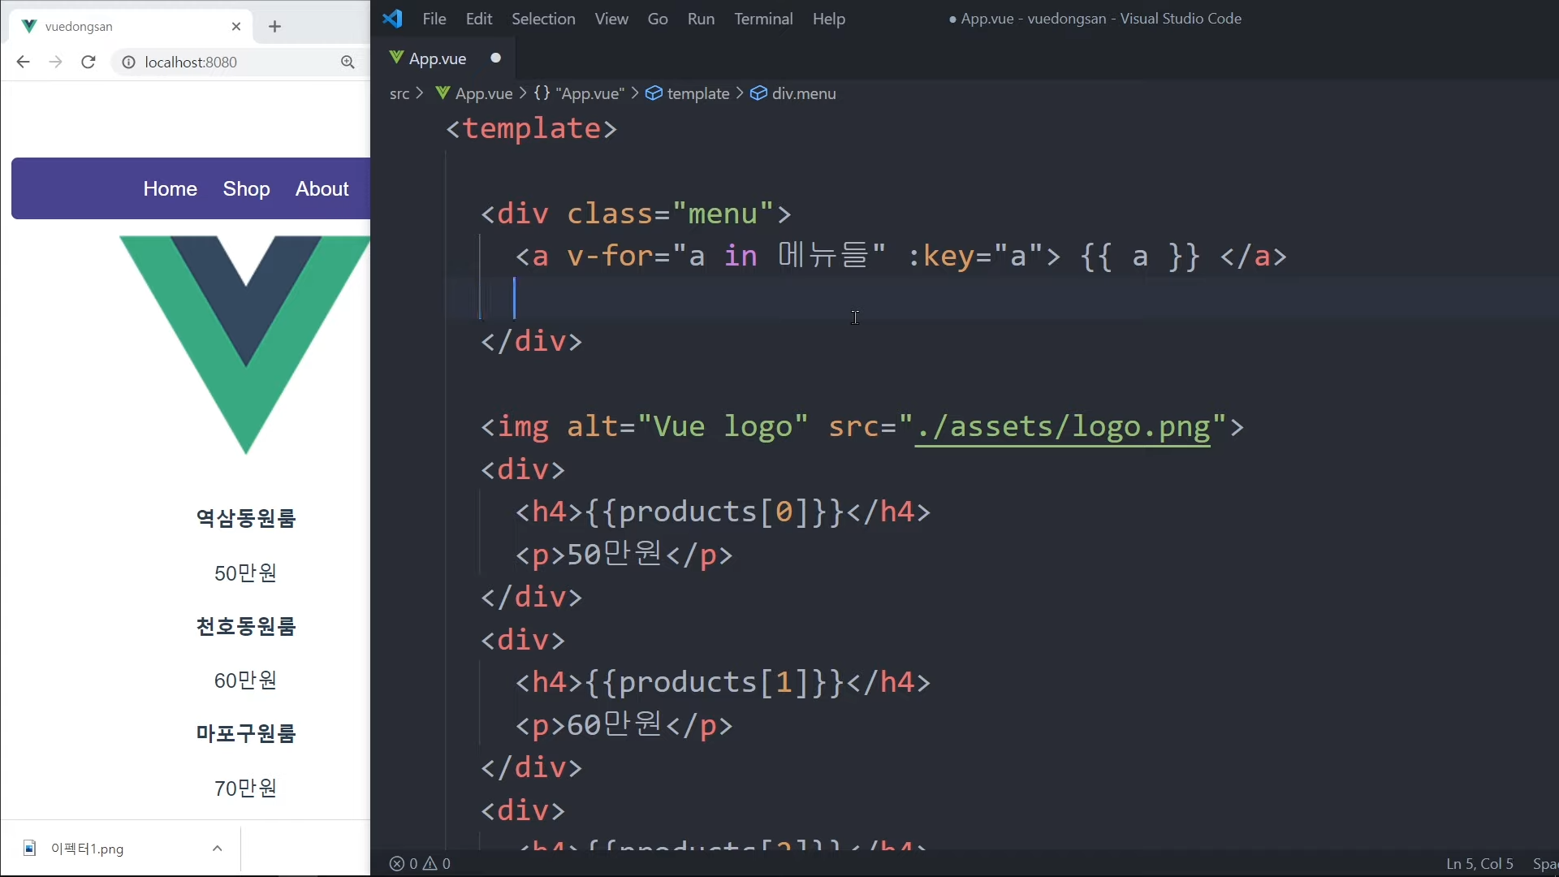
Task: Open a new browser tab
Action: 274,26
